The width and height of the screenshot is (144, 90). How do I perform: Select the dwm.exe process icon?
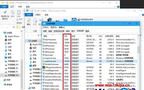pos(44,55)
